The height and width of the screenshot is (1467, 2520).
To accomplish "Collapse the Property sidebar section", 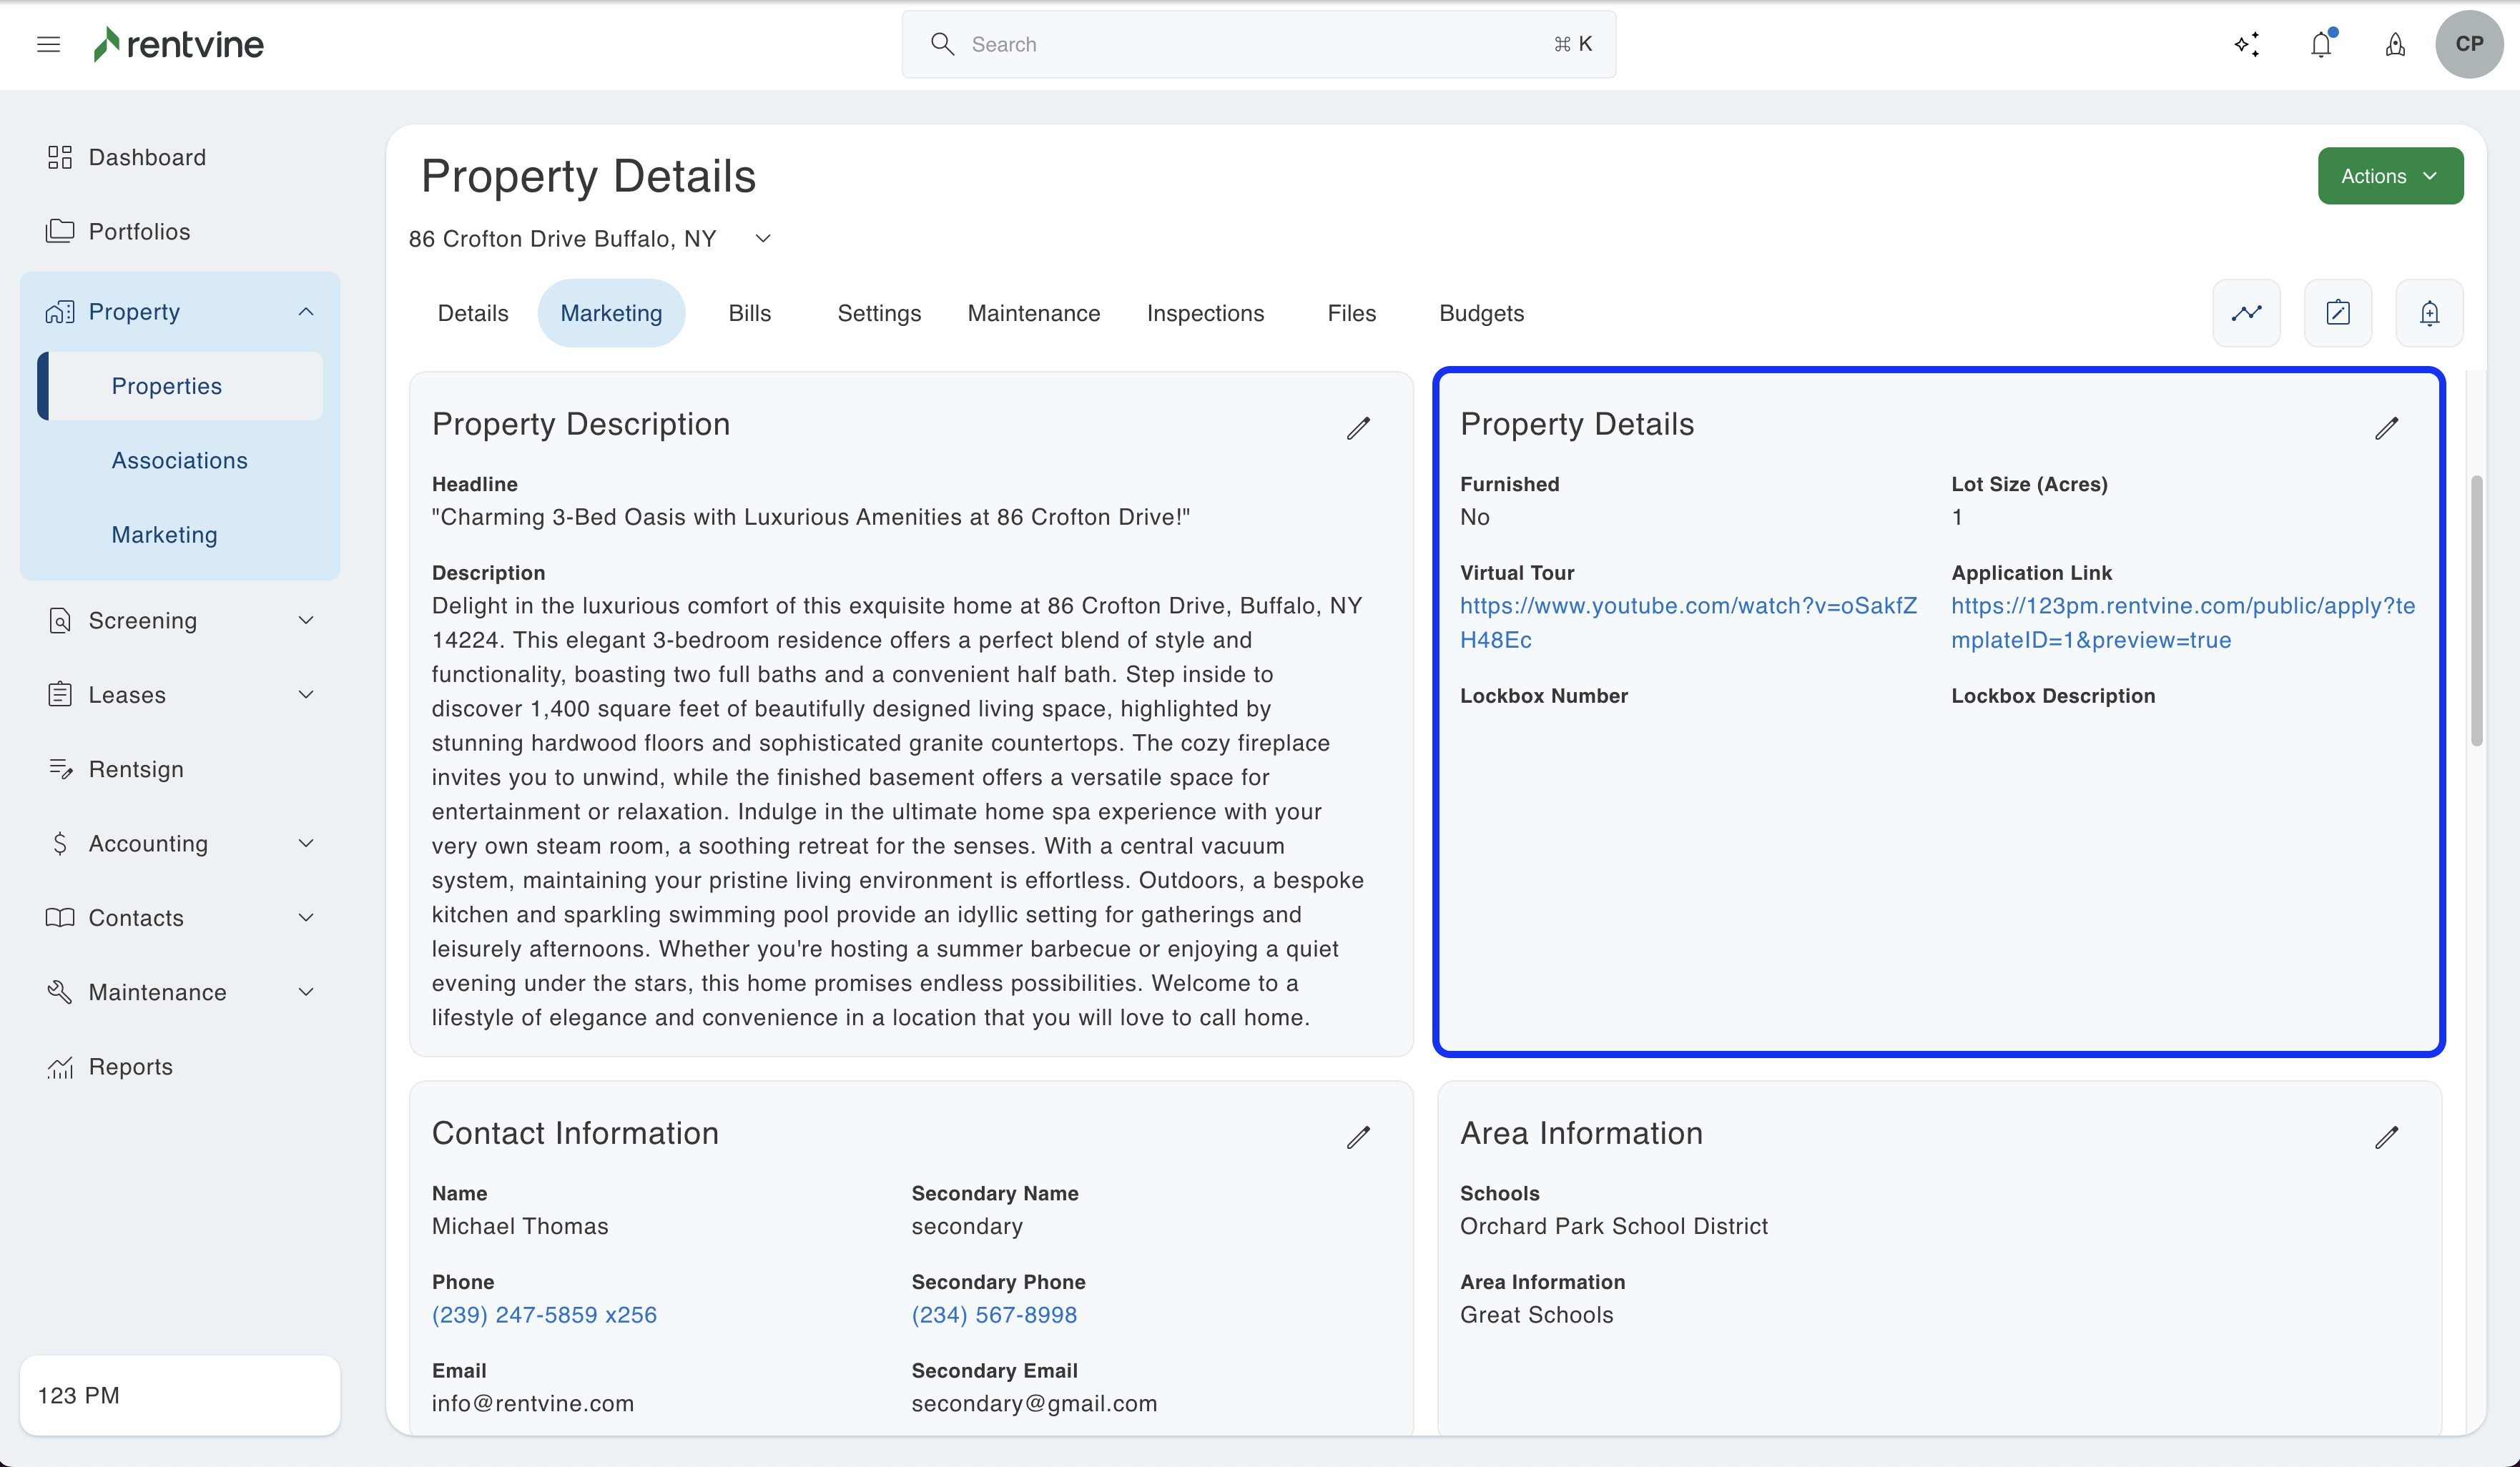I will [306, 312].
